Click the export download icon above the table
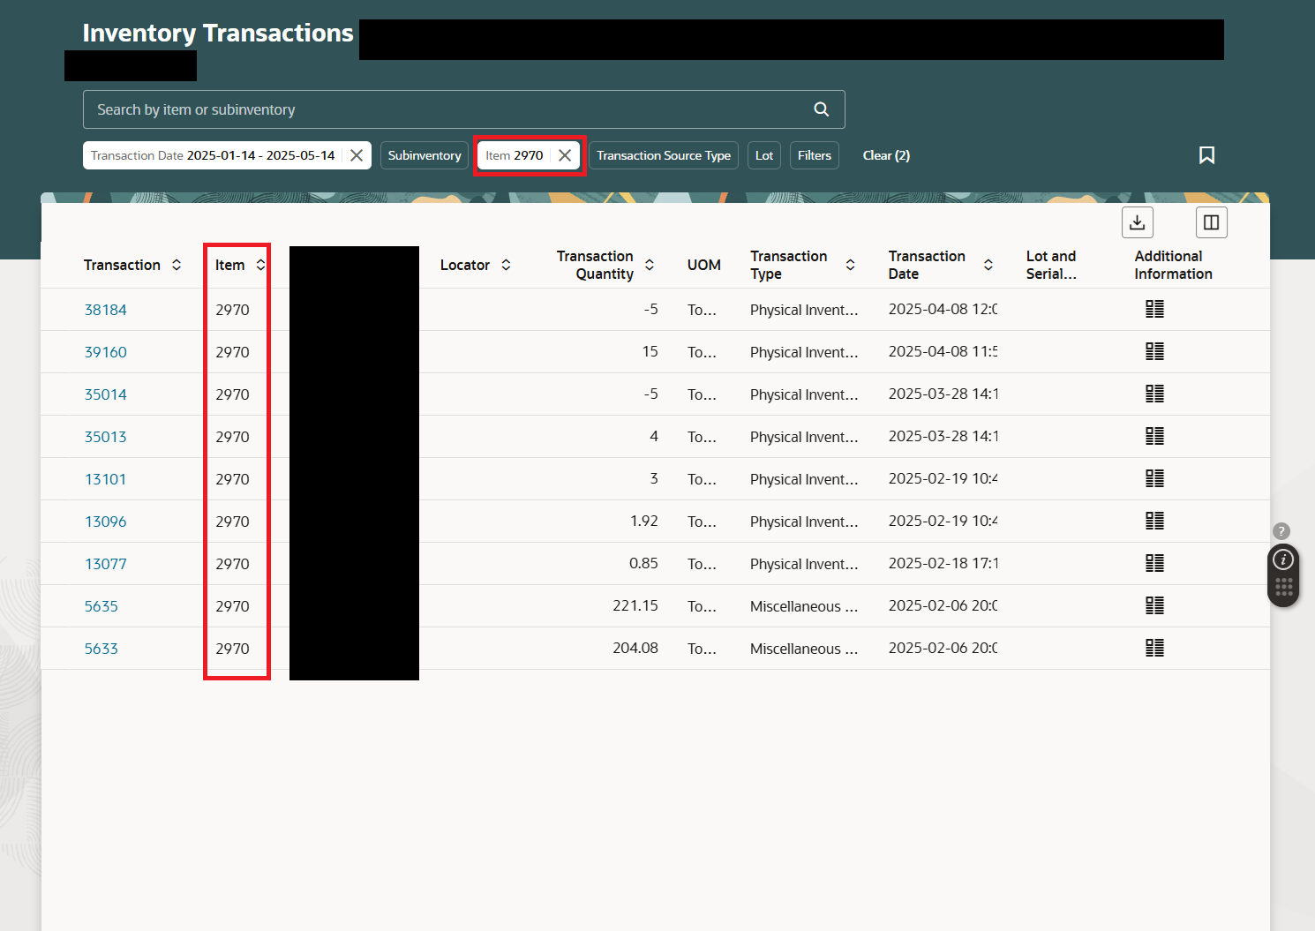This screenshot has height=931, width=1315. (x=1137, y=221)
